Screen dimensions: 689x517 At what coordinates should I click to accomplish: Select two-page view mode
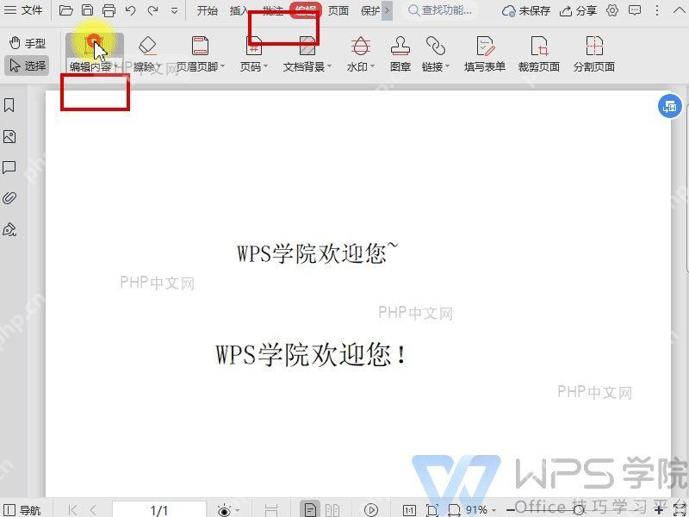click(x=332, y=510)
